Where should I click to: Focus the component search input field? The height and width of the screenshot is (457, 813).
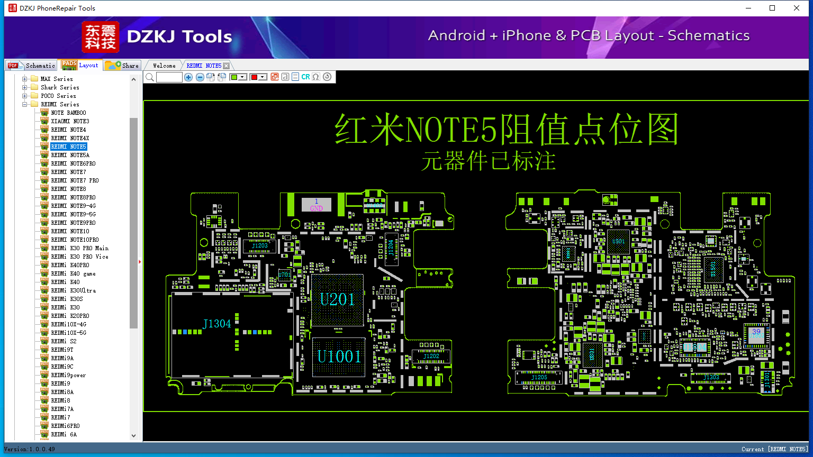click(x=169, y=77)
